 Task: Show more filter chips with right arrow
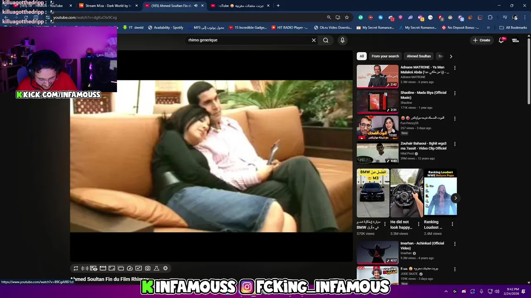pos(451,56)
